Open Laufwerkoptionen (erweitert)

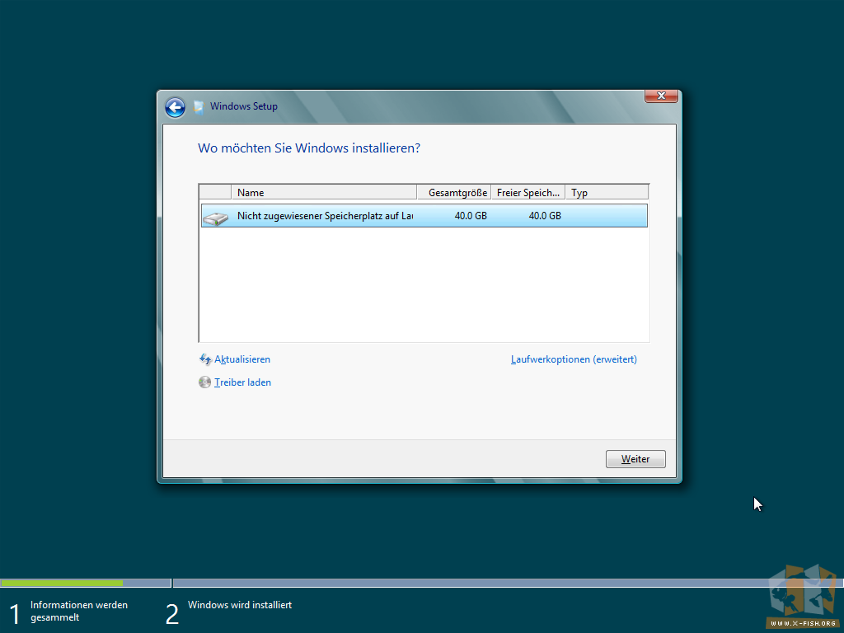click(x=574, y=359)
